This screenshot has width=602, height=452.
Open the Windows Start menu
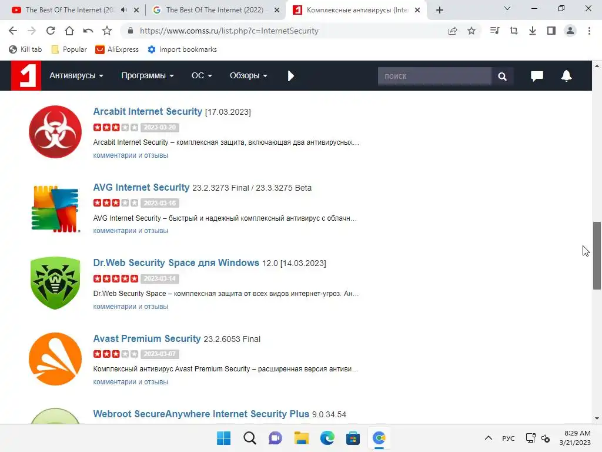coord(223,438)
